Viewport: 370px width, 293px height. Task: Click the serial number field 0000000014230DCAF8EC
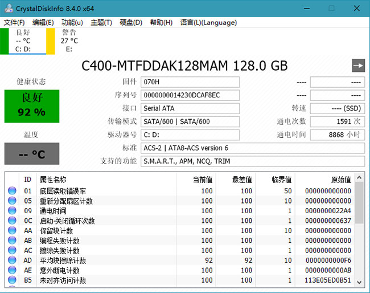[190, 95]
